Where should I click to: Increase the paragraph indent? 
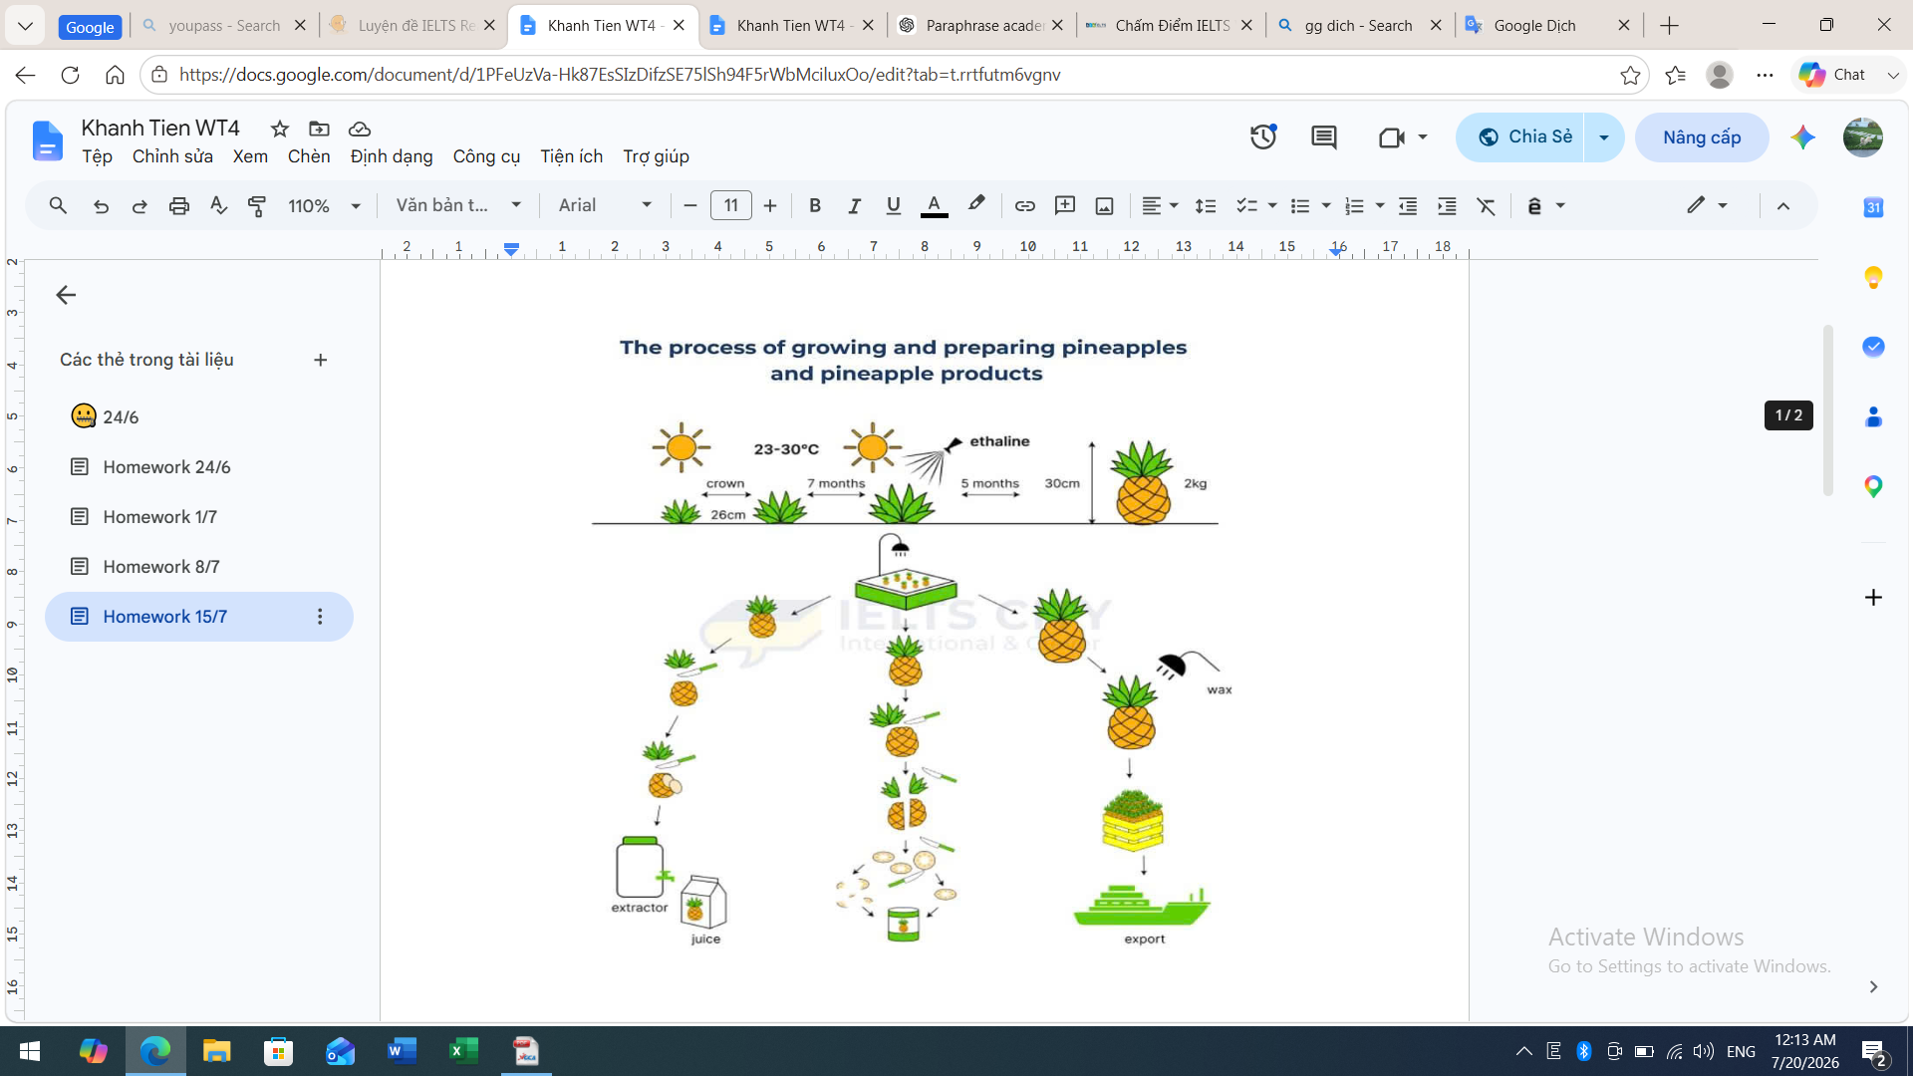[x=1447, y=205]
